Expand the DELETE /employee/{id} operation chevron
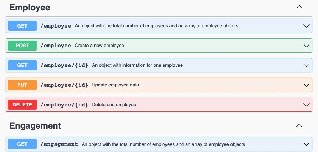Viewport: 318px width, 152px height. click(x=306, y=105)
